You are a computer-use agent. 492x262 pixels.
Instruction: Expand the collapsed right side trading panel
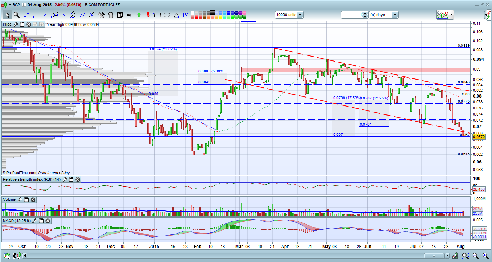tap(488, 15)
